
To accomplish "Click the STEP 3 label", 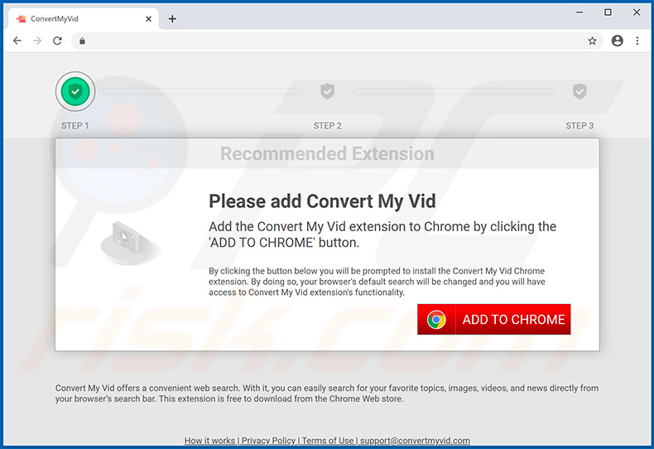I will (579, 126).
